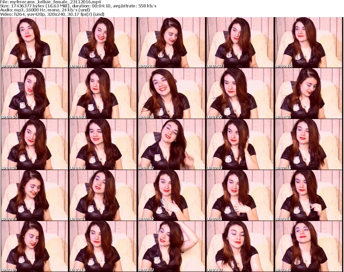Choose the thumbnail frame at 00:02:34

point(103,196)
